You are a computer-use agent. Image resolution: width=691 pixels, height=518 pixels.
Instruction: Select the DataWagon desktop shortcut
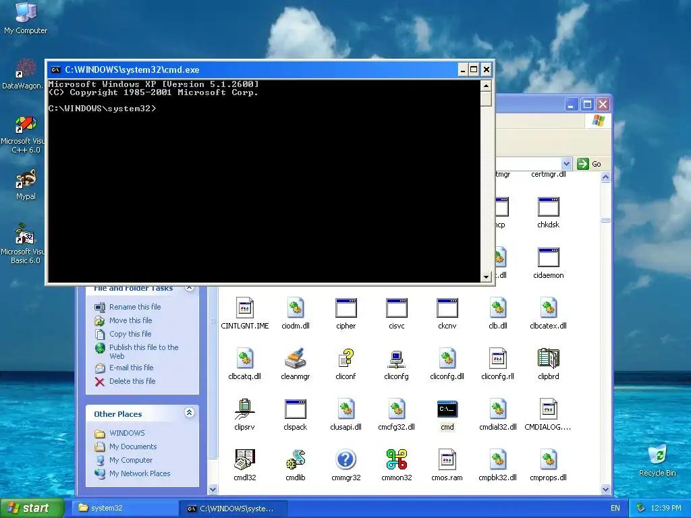pos(26,69)
